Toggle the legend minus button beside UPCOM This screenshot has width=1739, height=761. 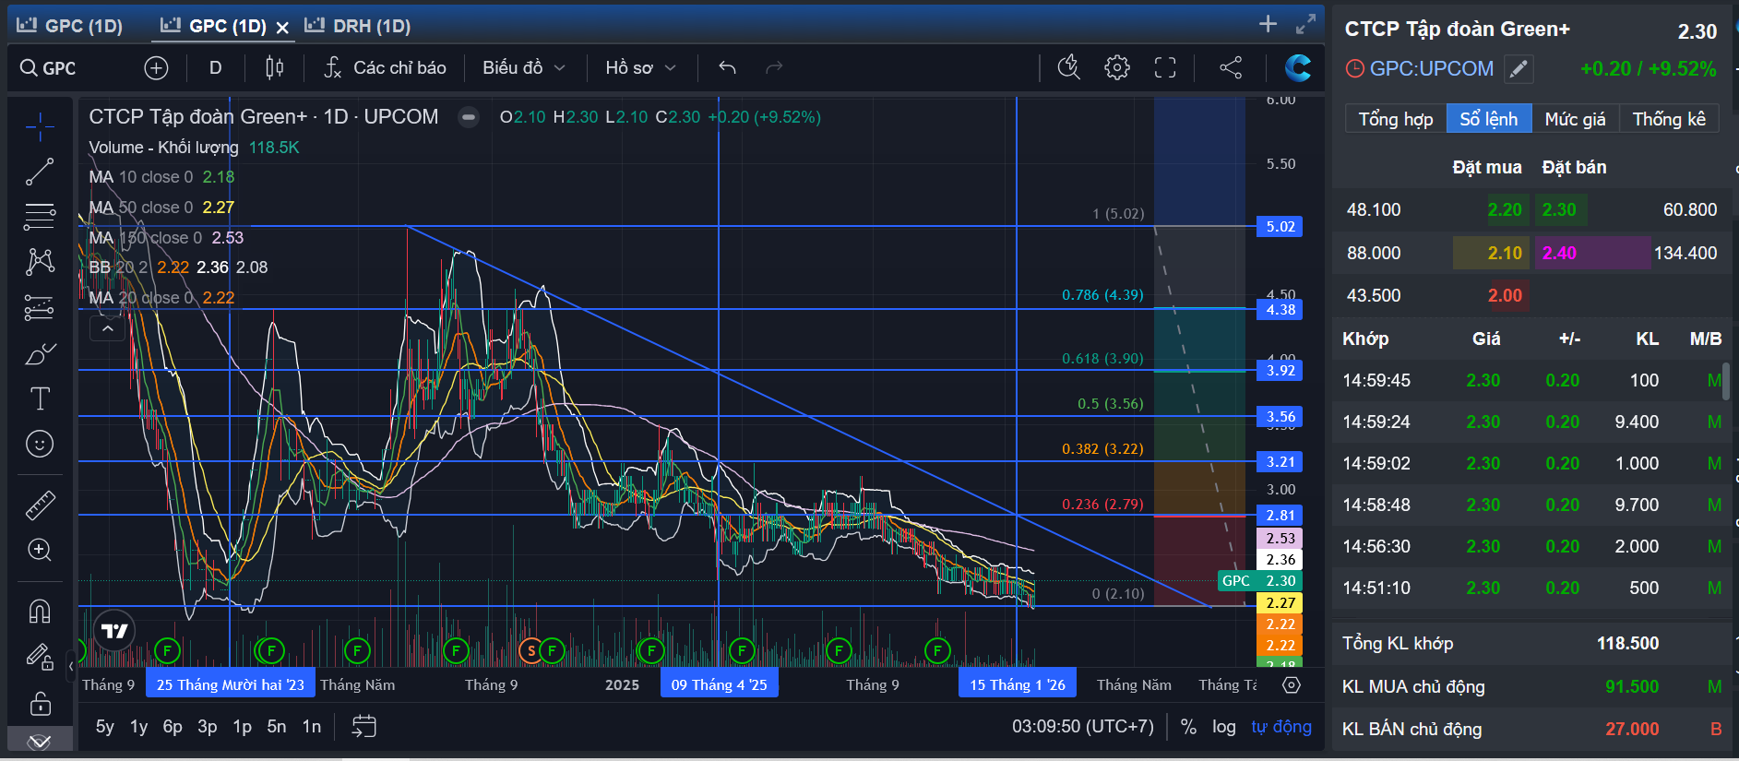pos(469,117)
